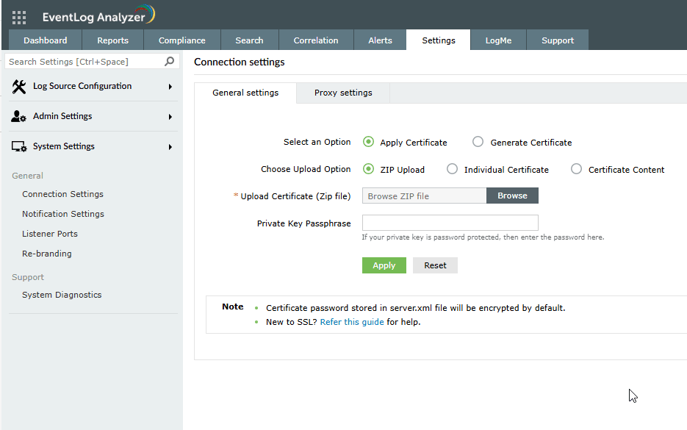687x430 pixels.
Task: Choose Individual Certificate upload option
Action: click(452, 170)
